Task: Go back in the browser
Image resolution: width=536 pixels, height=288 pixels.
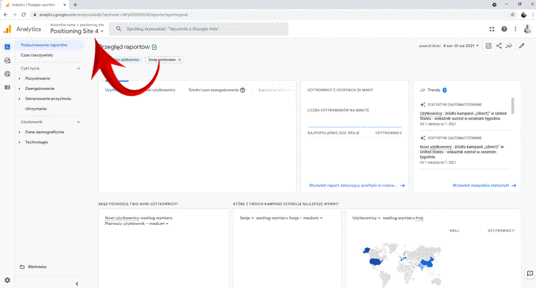Action: pyautogui.click(x=5, y=15)
